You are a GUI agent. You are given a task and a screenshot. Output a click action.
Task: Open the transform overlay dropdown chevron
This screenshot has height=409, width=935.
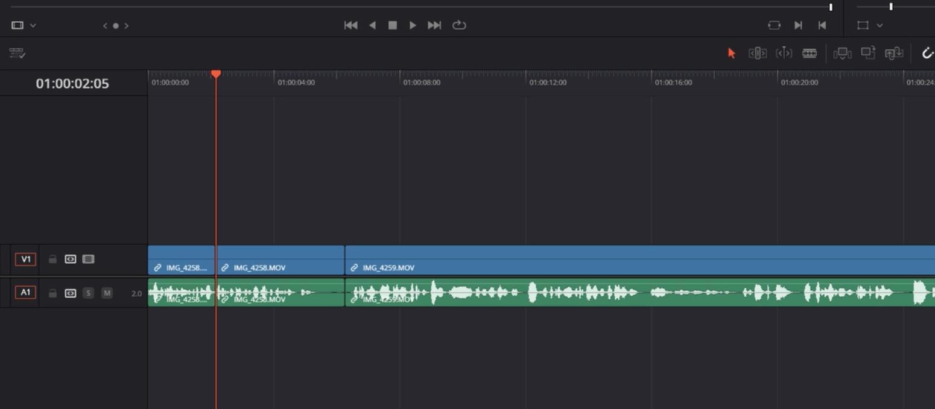click(x=880, y=25)
